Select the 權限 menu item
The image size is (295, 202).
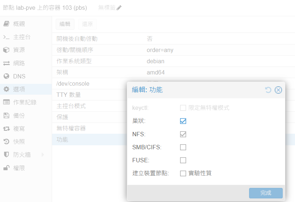[x=19, y=168]
